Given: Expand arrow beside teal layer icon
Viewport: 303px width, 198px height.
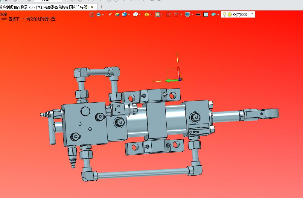Looking at the screenshot, I should point(218,15).
